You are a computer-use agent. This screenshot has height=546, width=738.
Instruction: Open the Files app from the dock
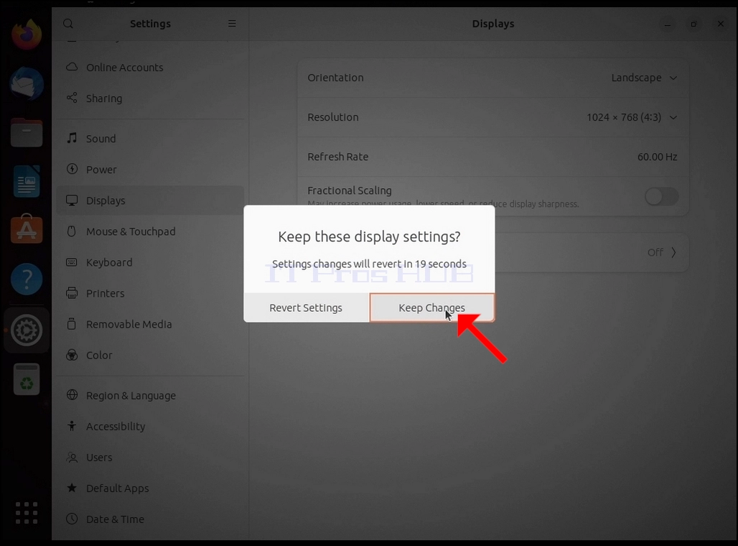(27, 133)
